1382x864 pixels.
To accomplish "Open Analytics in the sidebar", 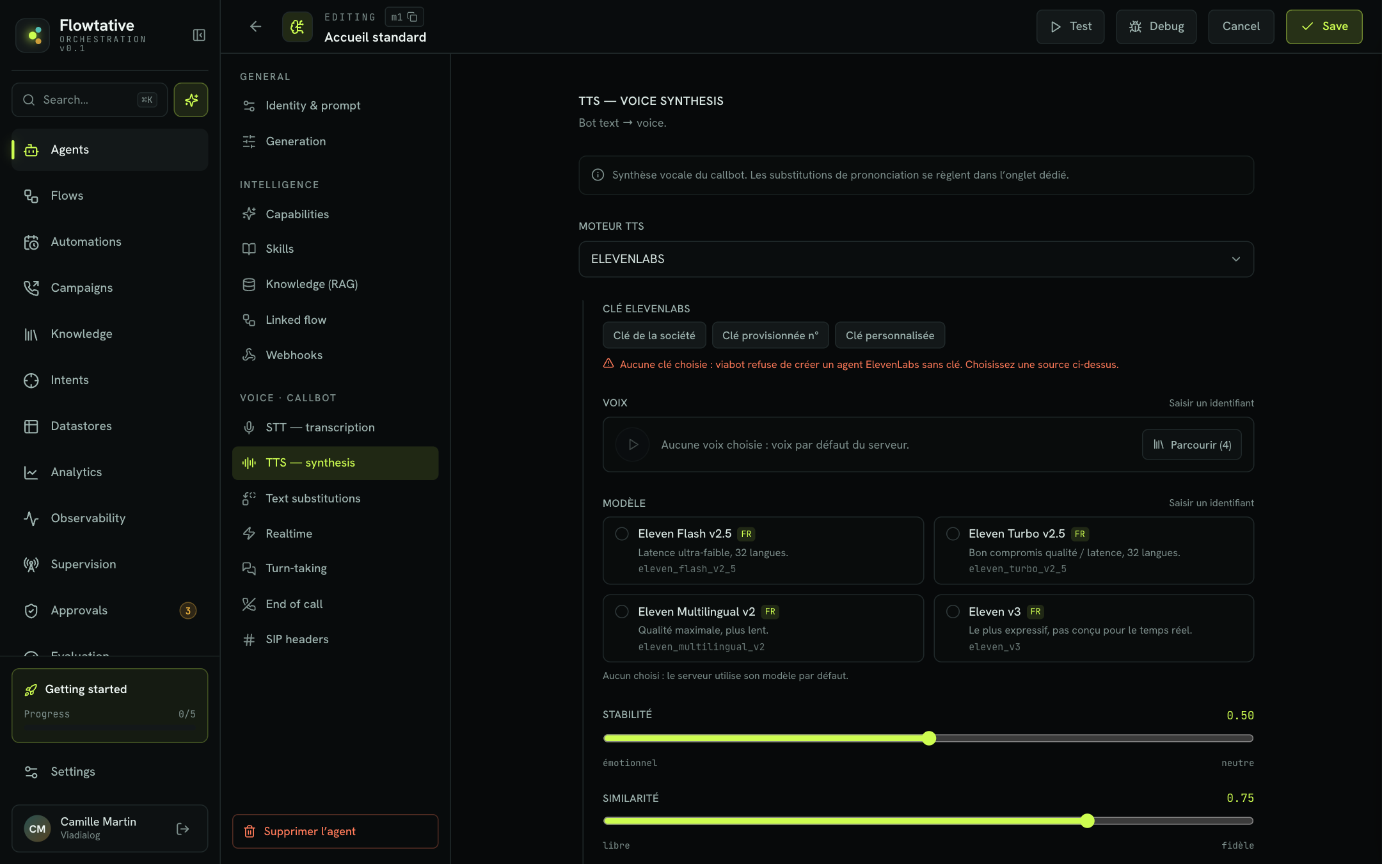I will point(109,472).
